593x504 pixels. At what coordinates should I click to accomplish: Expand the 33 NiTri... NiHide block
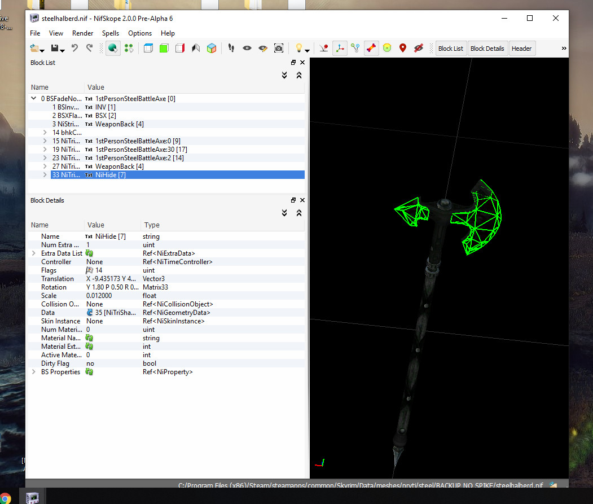point(45,175)
